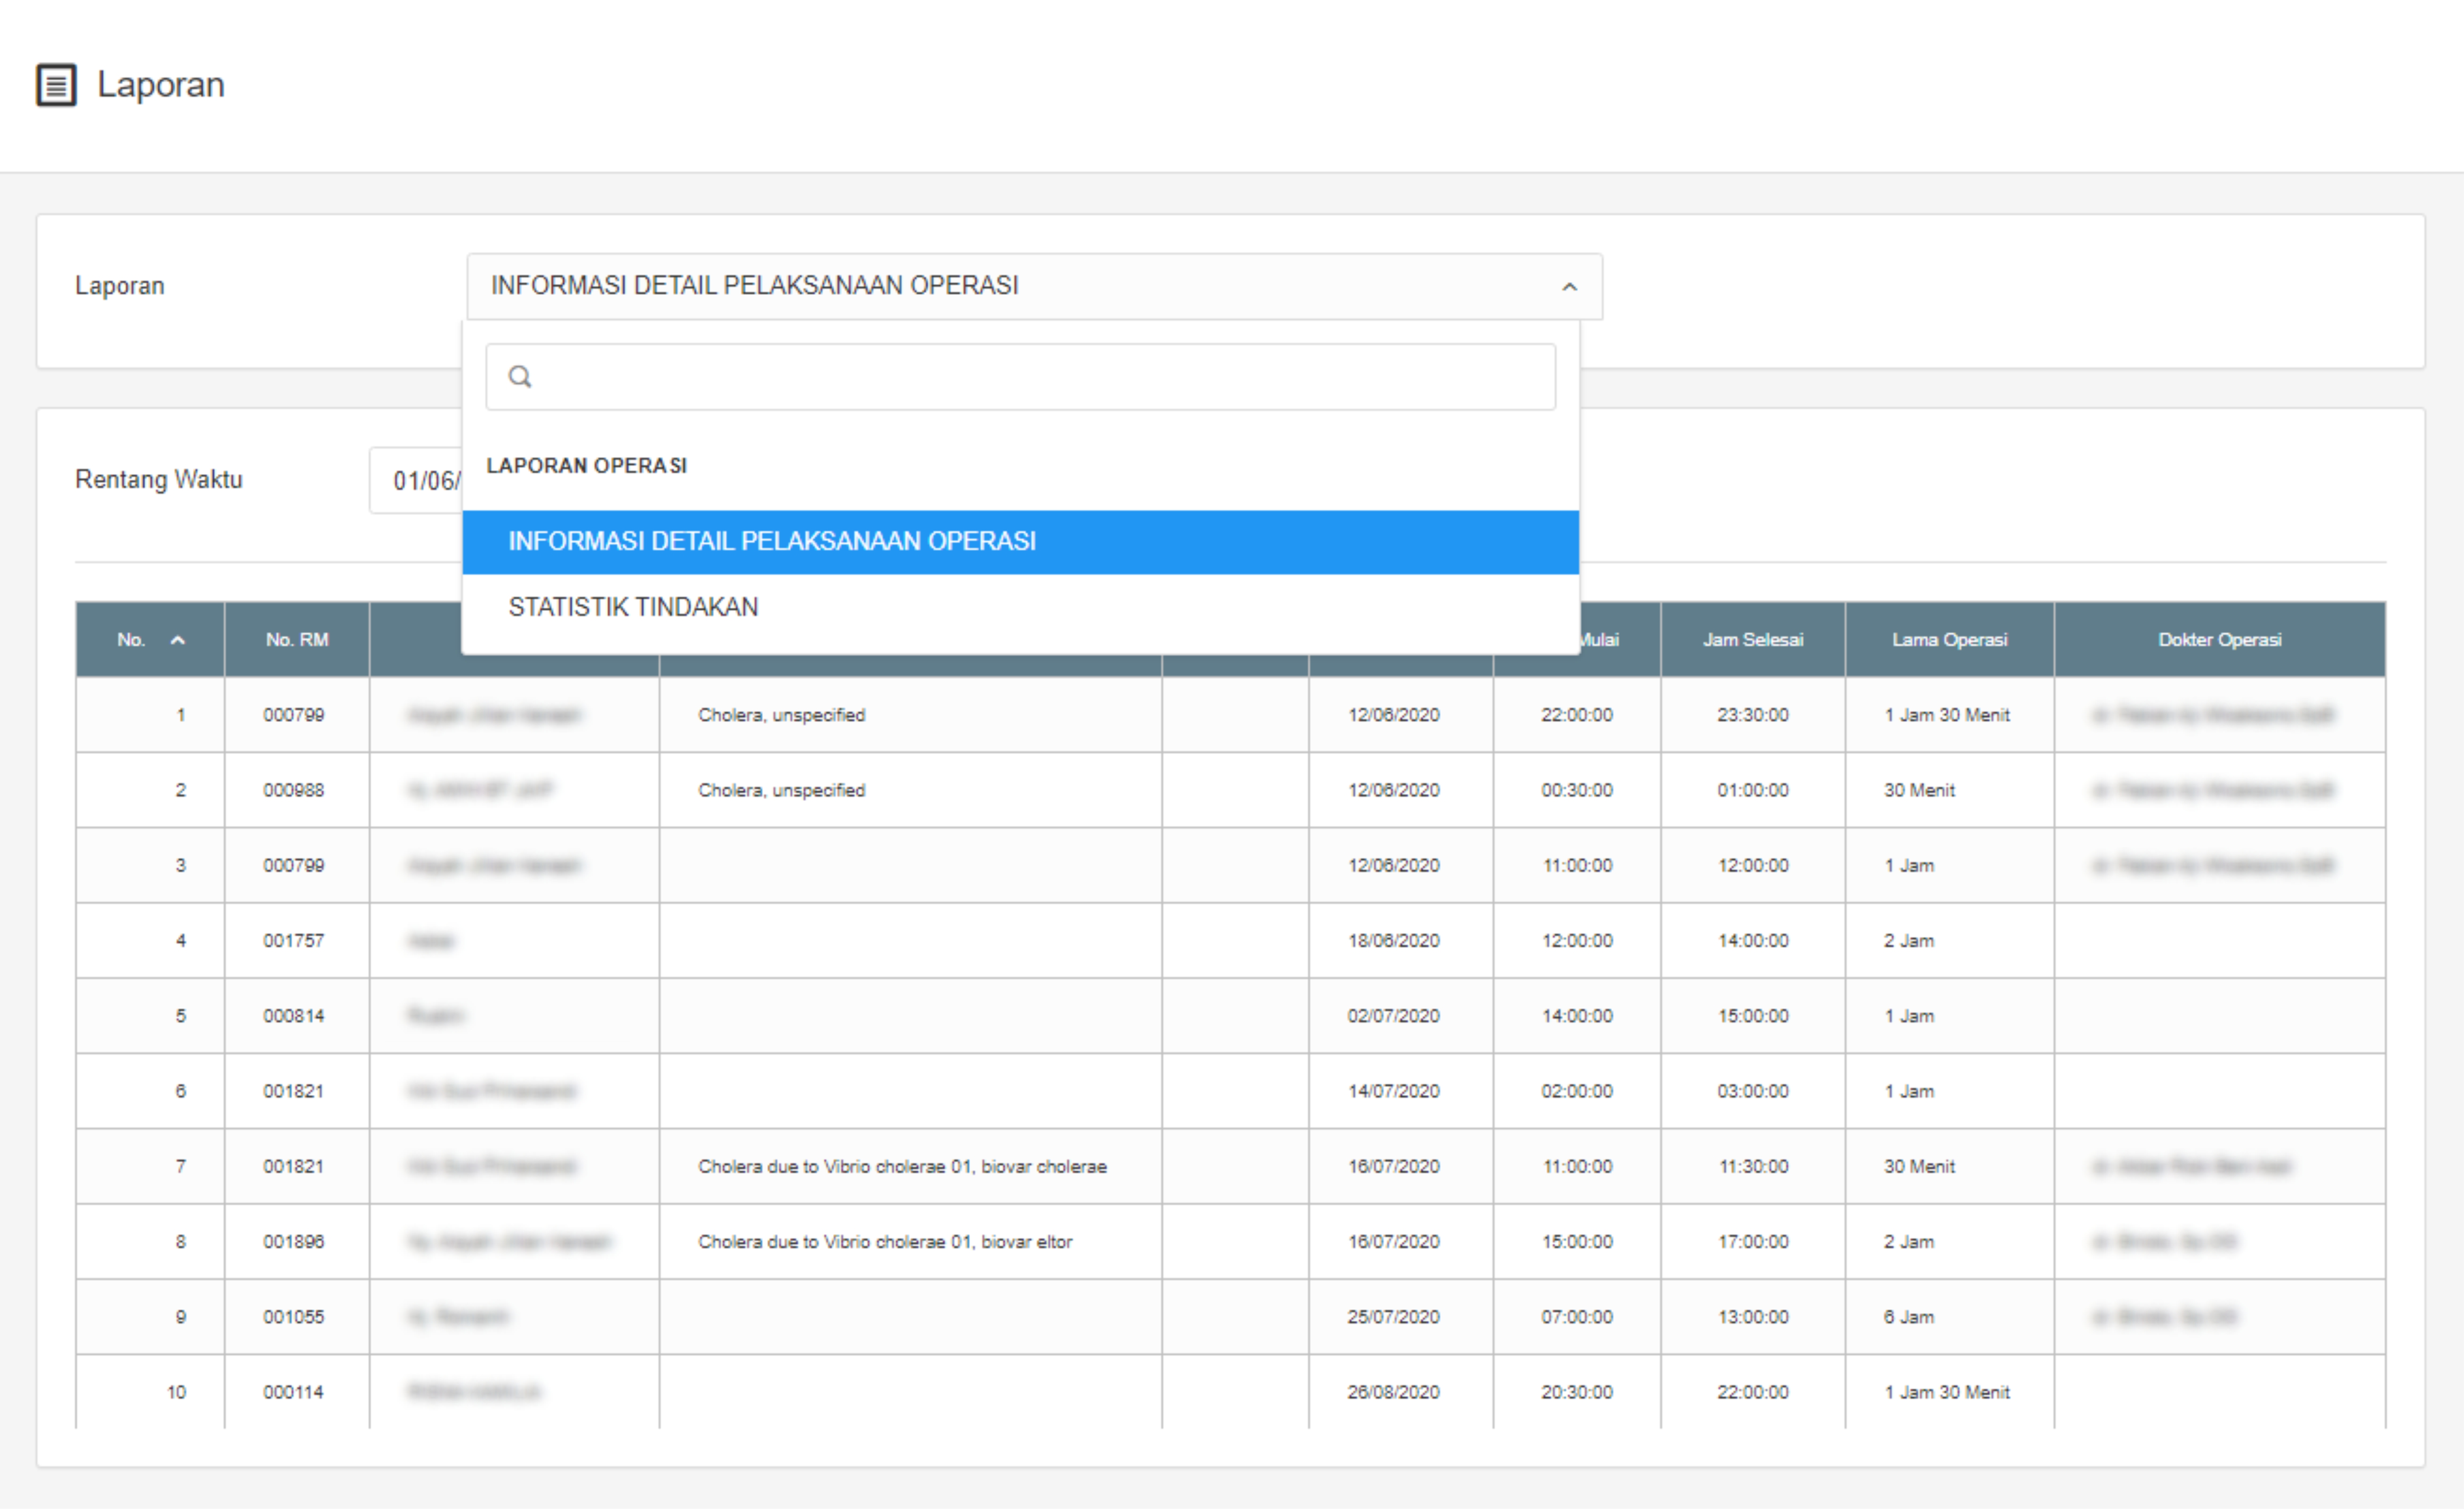
Task: Collapse the Laporan dropdown chevron
Action: click(1569, 287)
